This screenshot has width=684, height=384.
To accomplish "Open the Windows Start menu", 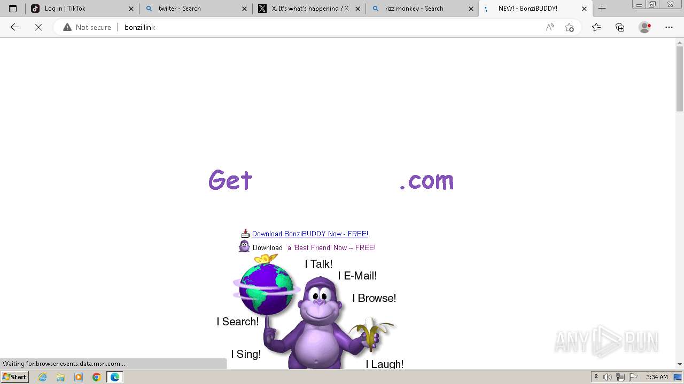I will pos(14,377).
